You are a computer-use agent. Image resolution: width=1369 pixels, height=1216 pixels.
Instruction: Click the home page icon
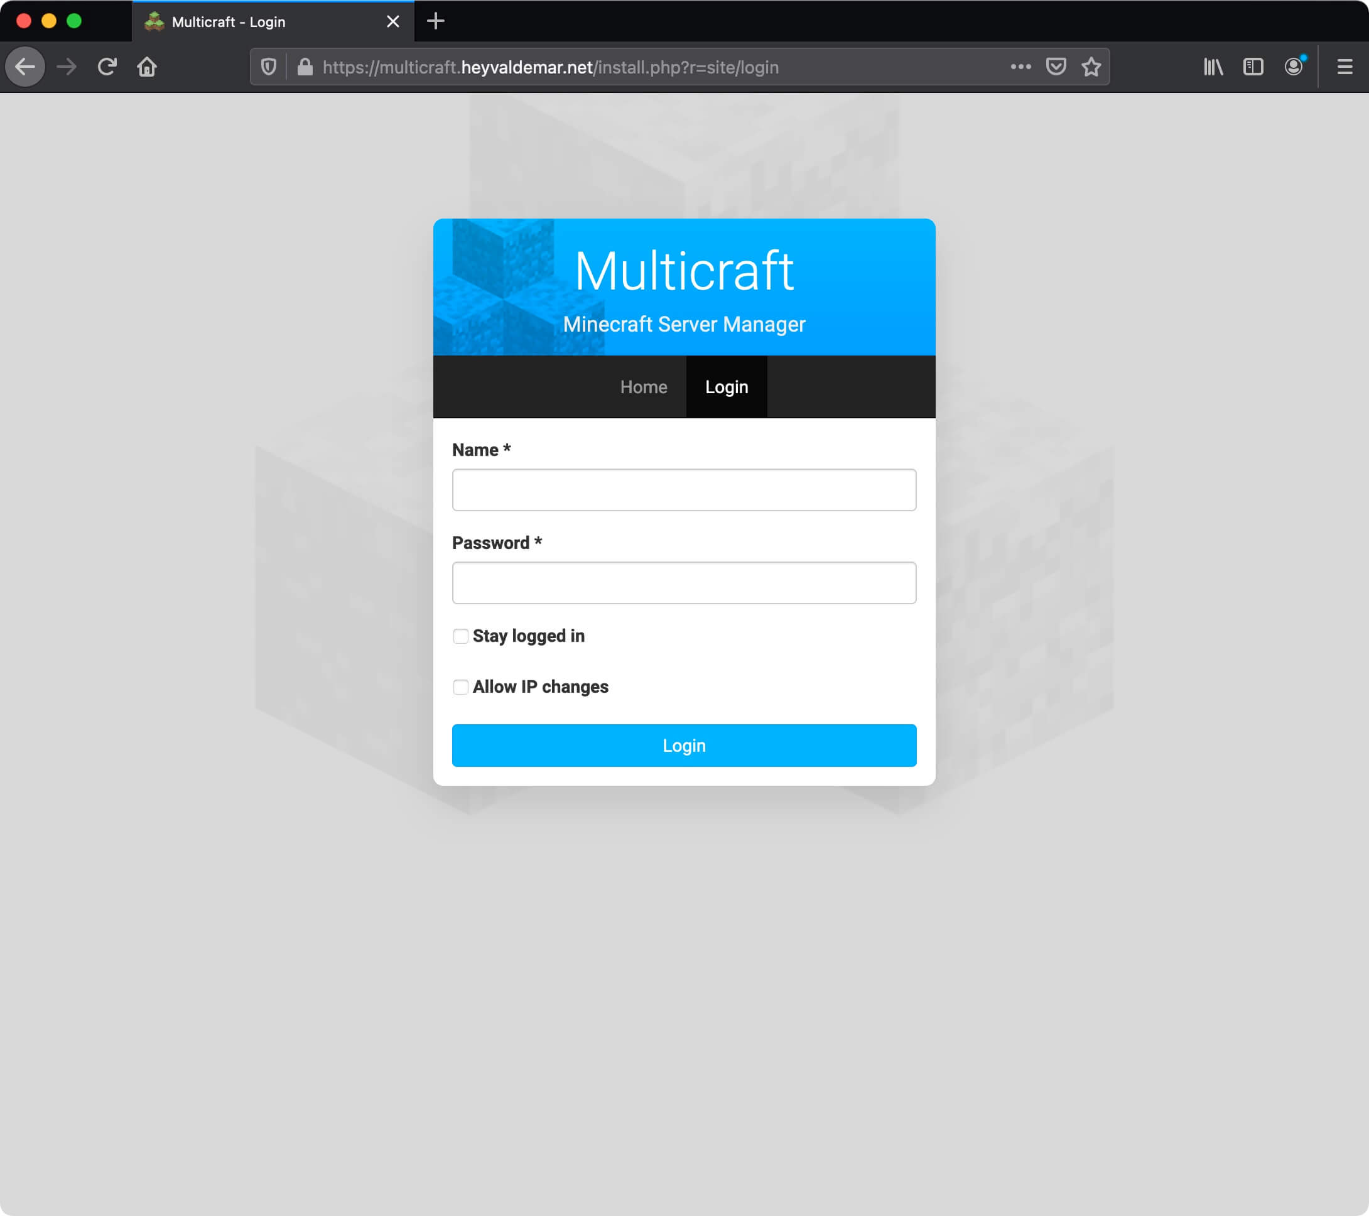pos(146,66)
